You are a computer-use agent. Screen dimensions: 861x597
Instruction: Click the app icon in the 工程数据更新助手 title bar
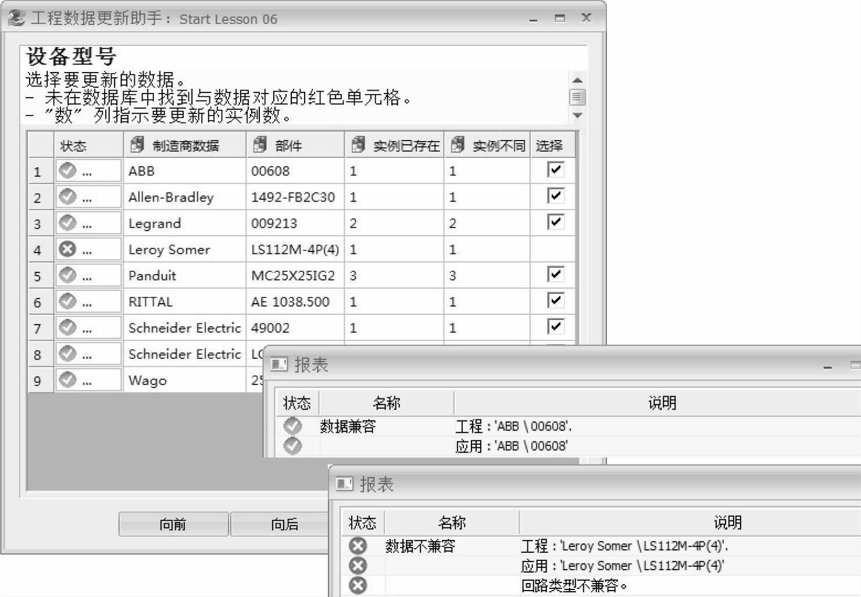(16, 18)
